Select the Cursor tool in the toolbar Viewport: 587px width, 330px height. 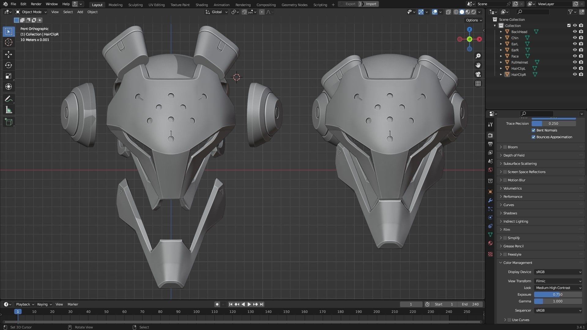9,42
